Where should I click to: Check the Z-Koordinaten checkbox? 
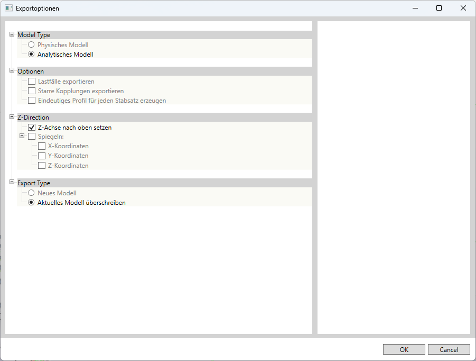(42, 166)
